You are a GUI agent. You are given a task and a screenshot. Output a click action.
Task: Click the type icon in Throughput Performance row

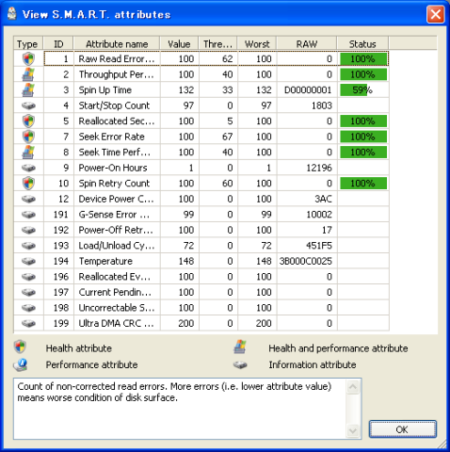tap(28, 74)
